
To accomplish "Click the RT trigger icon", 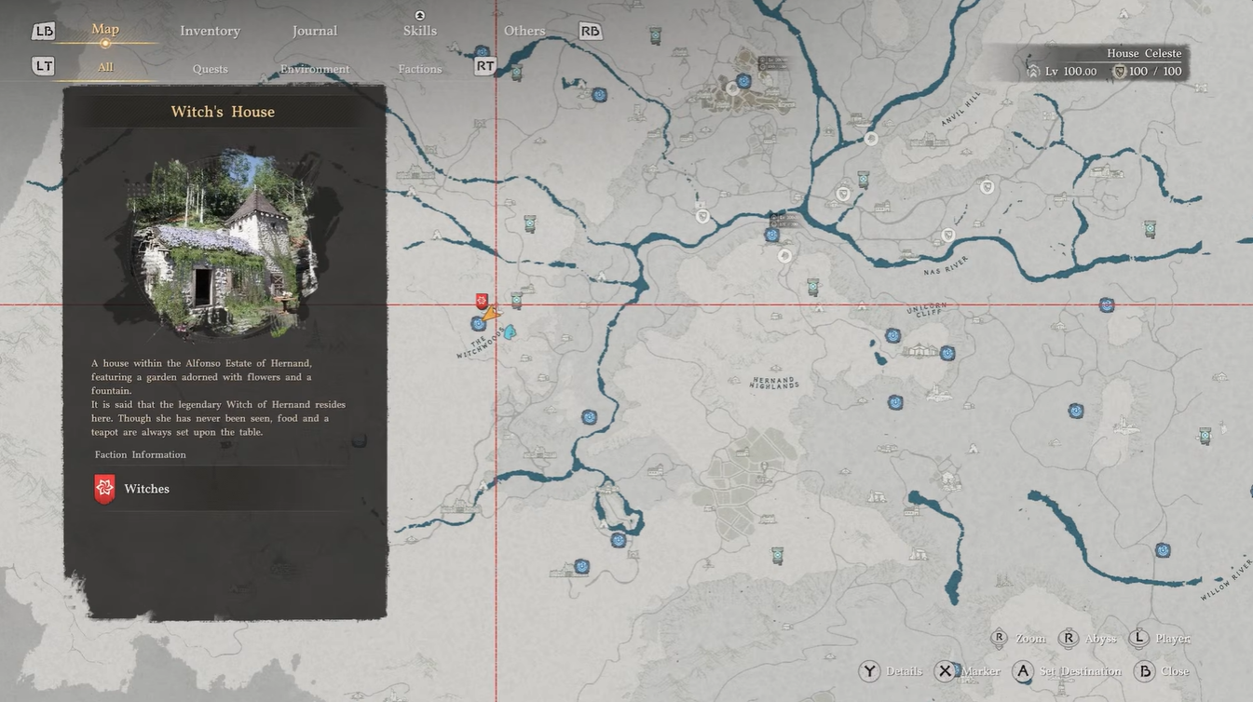I will (485, 66).
